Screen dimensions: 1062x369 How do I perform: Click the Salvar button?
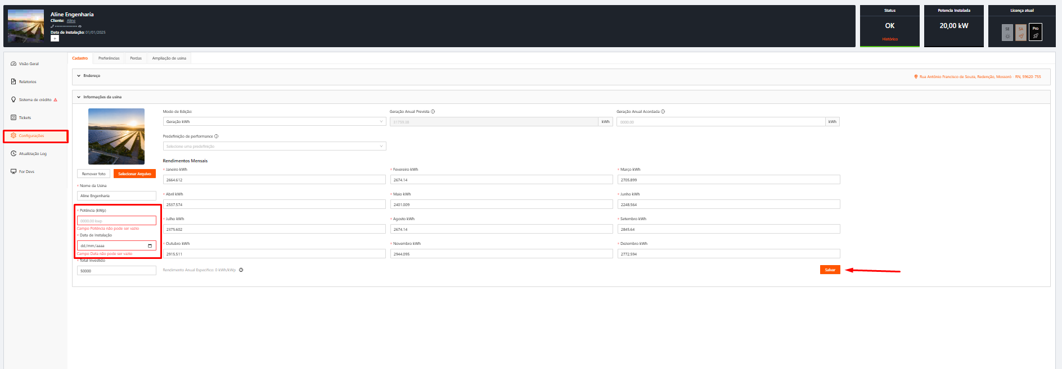pyautogui.click(x=830, y=270)
